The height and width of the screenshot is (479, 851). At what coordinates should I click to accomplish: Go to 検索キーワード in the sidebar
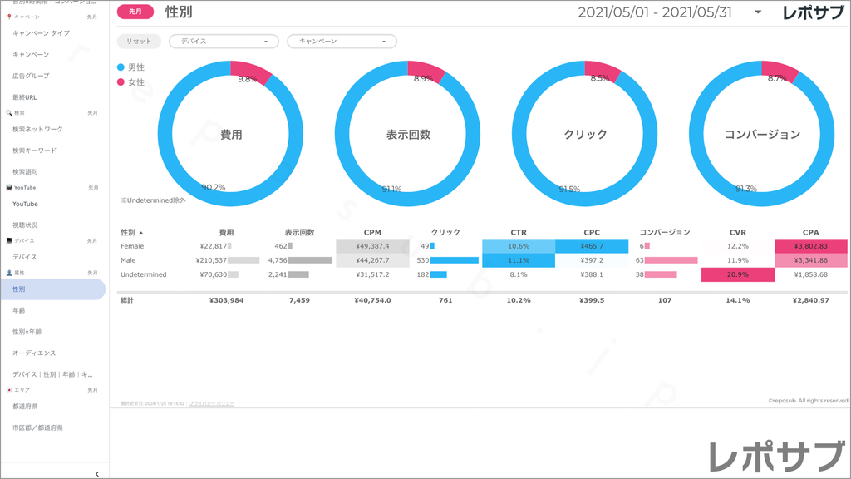(x=34, y=151)
